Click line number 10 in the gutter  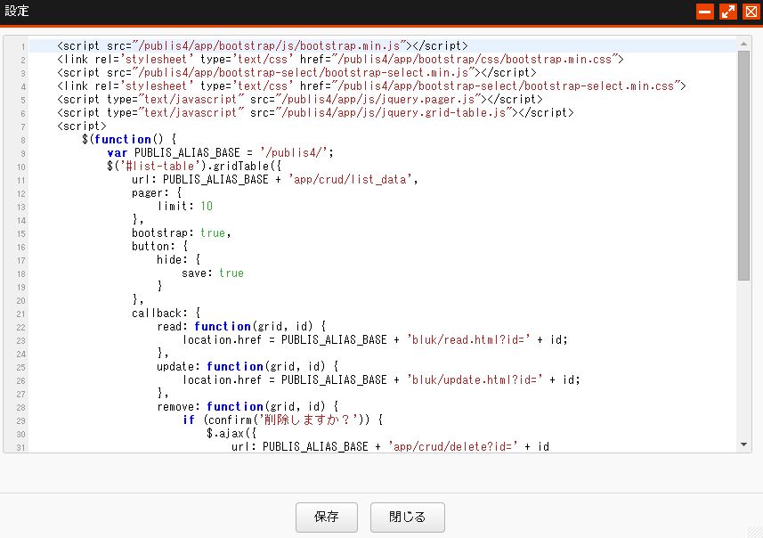click(21, 167)
